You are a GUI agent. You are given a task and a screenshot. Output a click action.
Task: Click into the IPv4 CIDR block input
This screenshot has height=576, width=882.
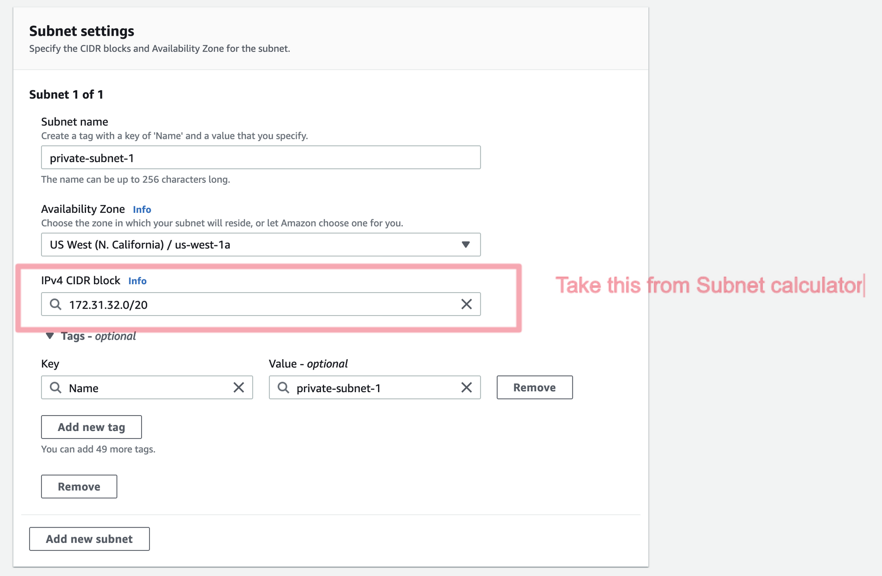tap(260, 304)
